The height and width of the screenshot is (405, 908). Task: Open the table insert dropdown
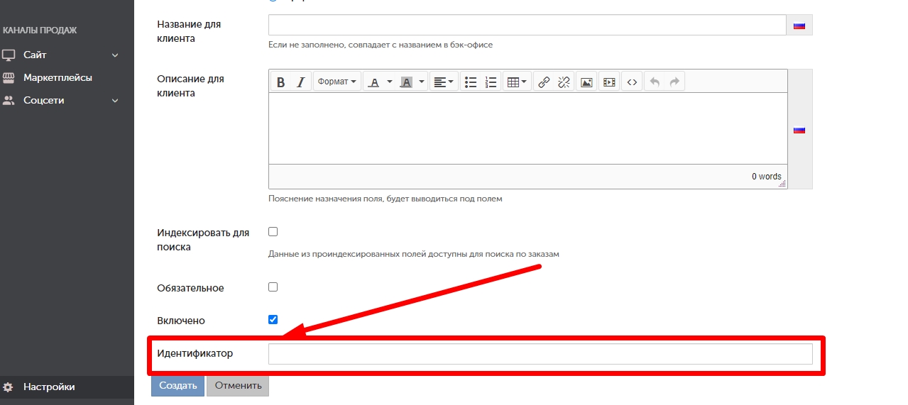point(516,82)
